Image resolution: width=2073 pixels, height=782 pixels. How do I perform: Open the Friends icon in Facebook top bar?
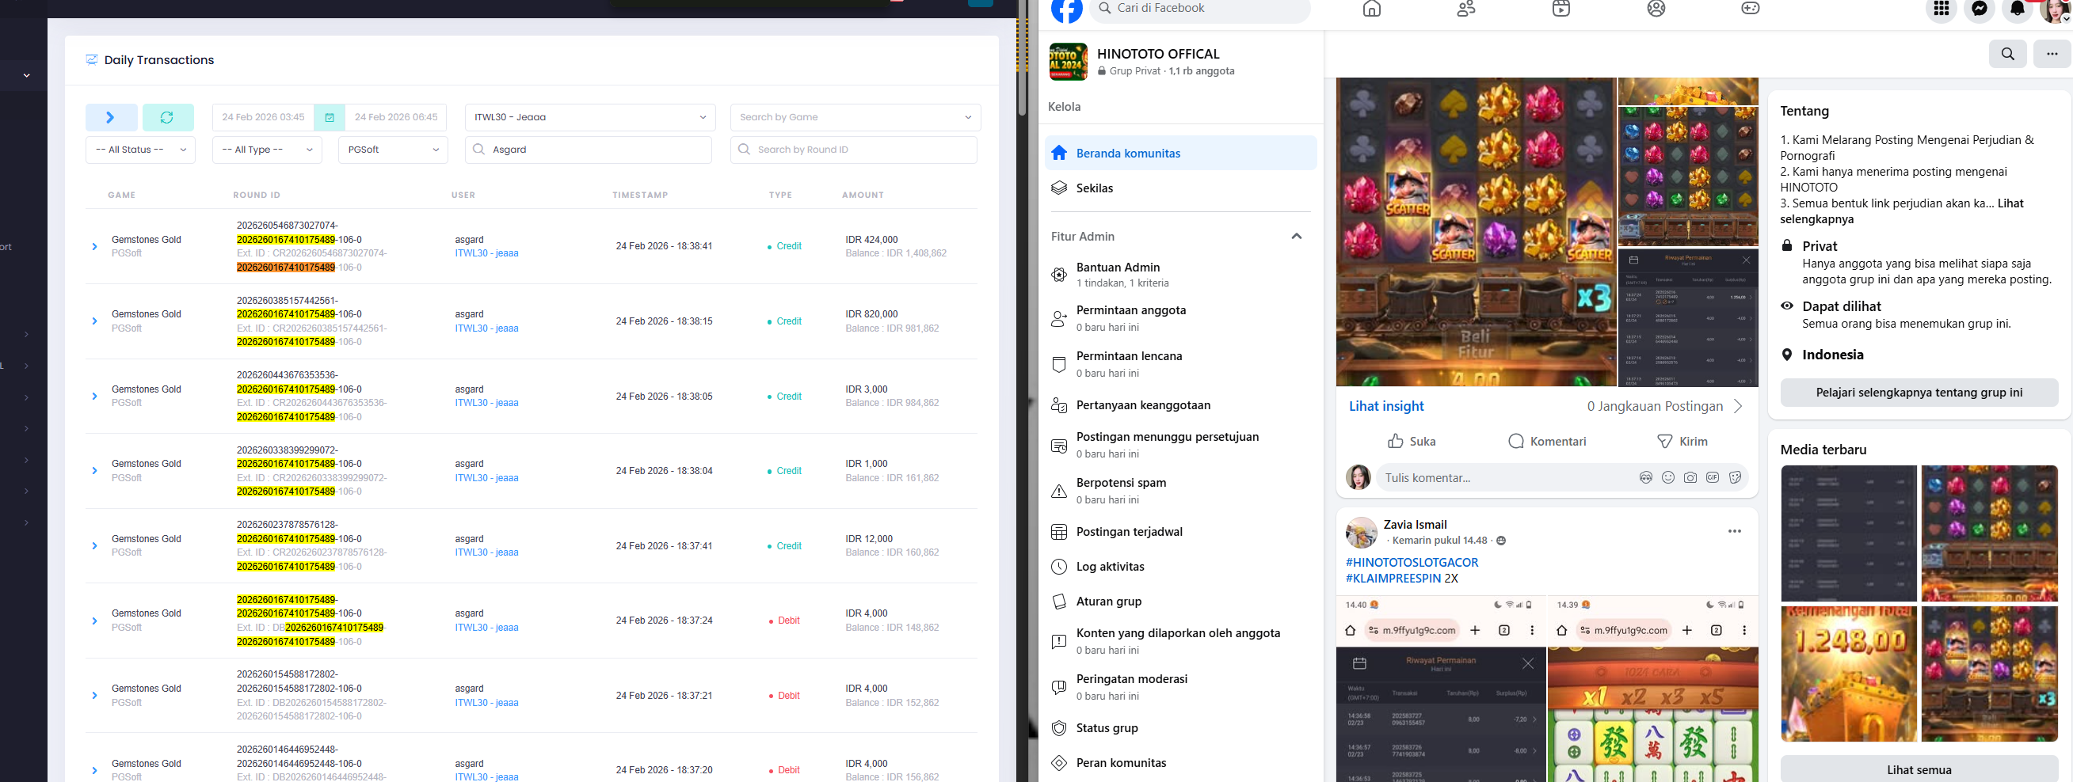pos(1466,9)
